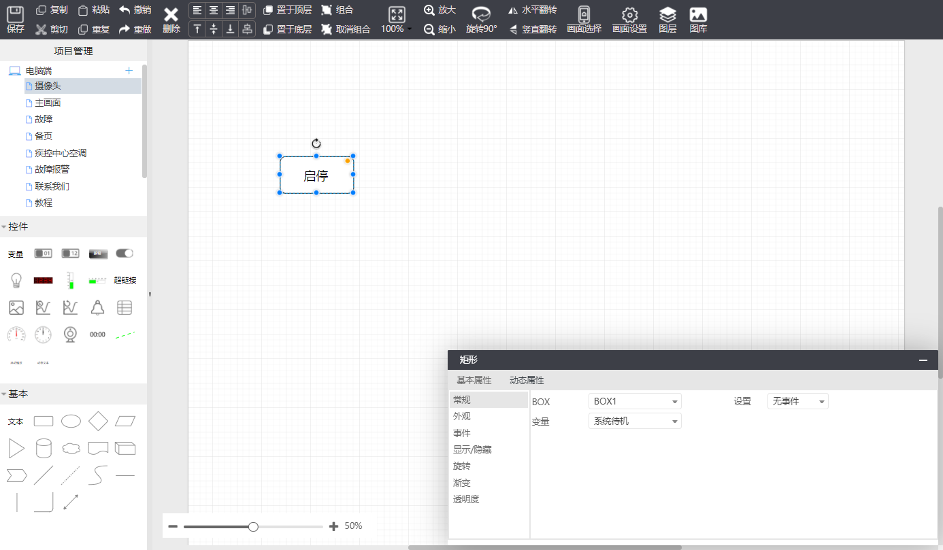943x550 pixels.
Task: Click the 保存 (Save) icon
Action: coord(15,14)
